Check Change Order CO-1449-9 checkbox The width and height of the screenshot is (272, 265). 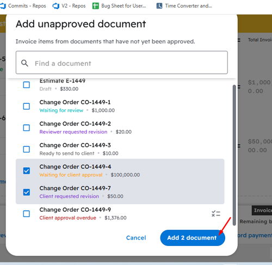point(27,214)
